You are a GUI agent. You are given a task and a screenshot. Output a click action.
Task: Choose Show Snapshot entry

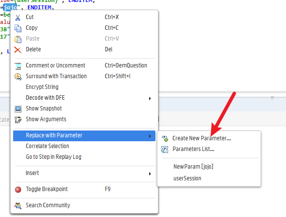click(x=84, y=108)
